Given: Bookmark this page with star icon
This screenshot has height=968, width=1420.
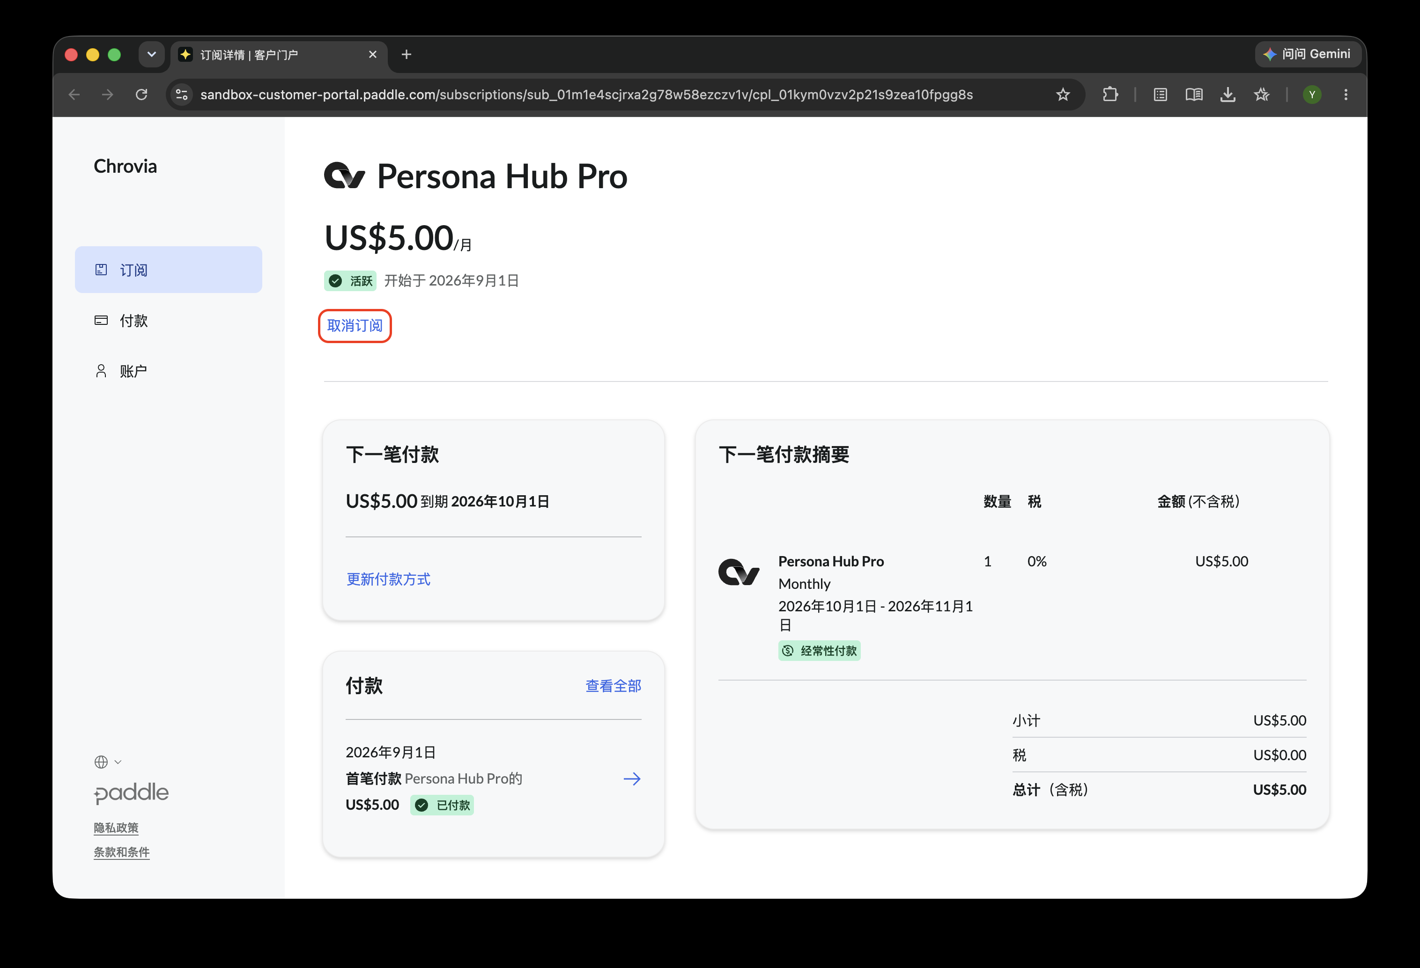Looking at the screenshot, I should (1063, 95).
